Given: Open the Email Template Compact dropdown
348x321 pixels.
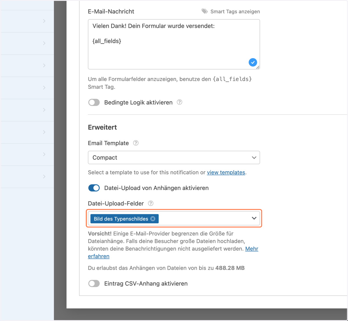Looking at the screenshot, I should (174, 158).
